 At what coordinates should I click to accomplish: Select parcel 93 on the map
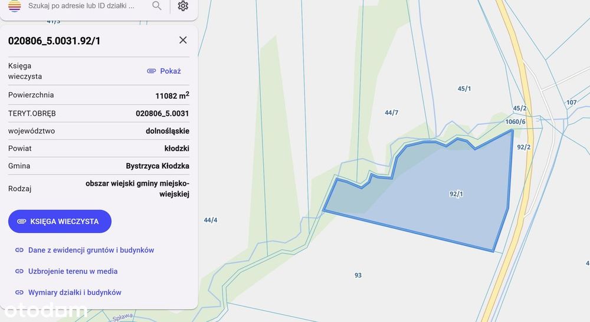point(358,275)
